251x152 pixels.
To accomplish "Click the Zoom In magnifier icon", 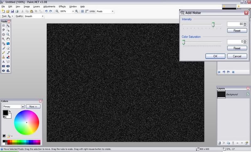I will (77, 11).
